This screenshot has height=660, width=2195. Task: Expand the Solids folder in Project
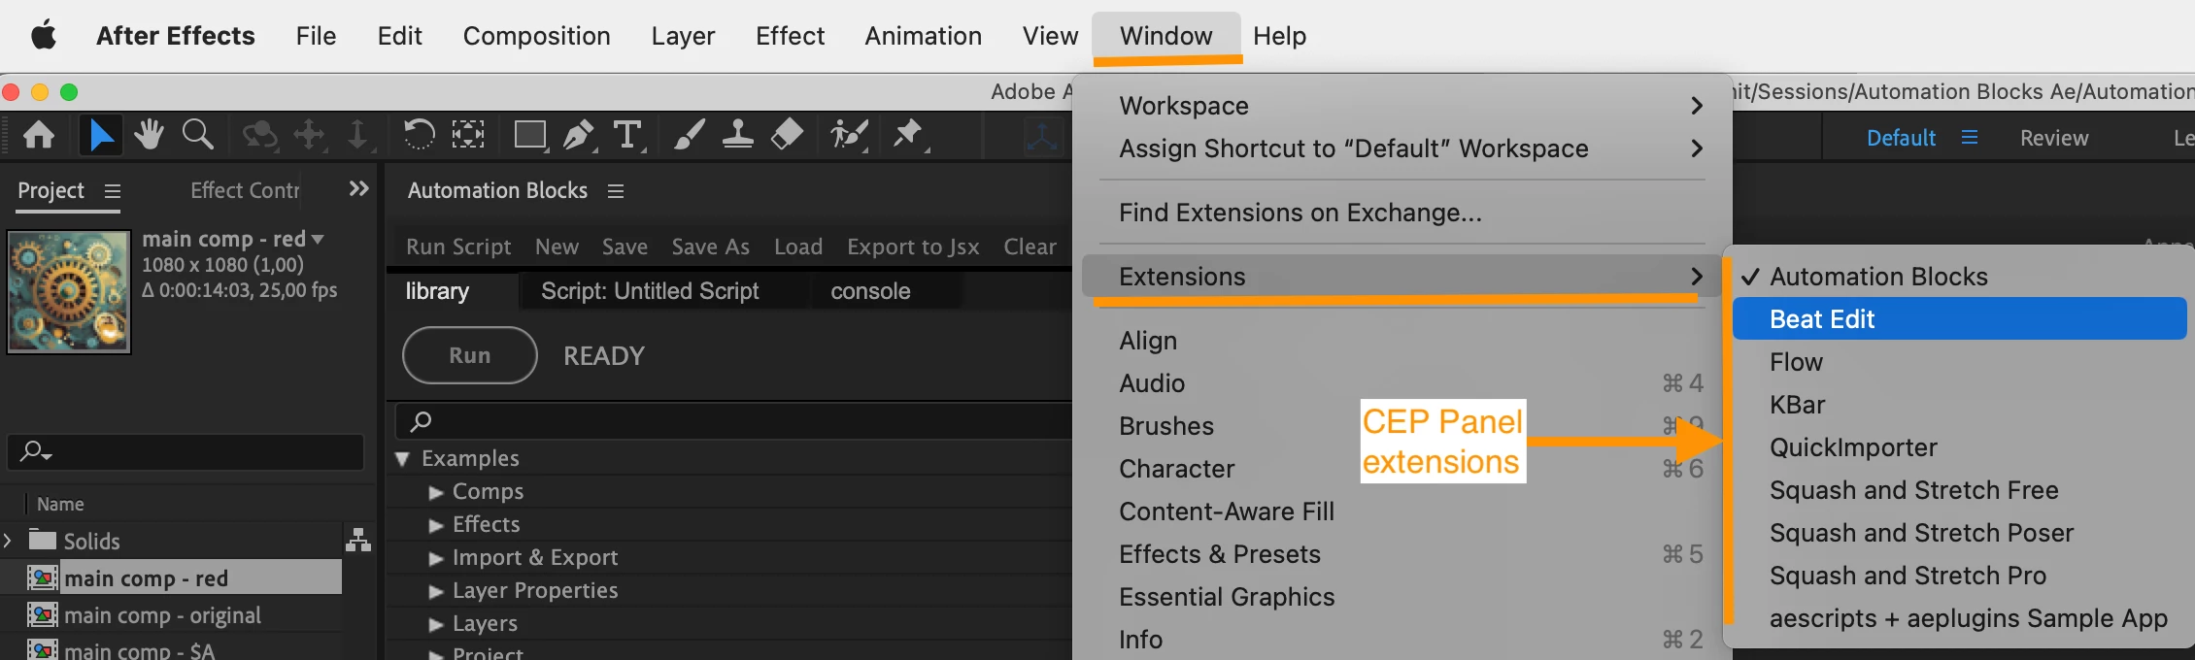pyautogui.click(x=8, y=541)
